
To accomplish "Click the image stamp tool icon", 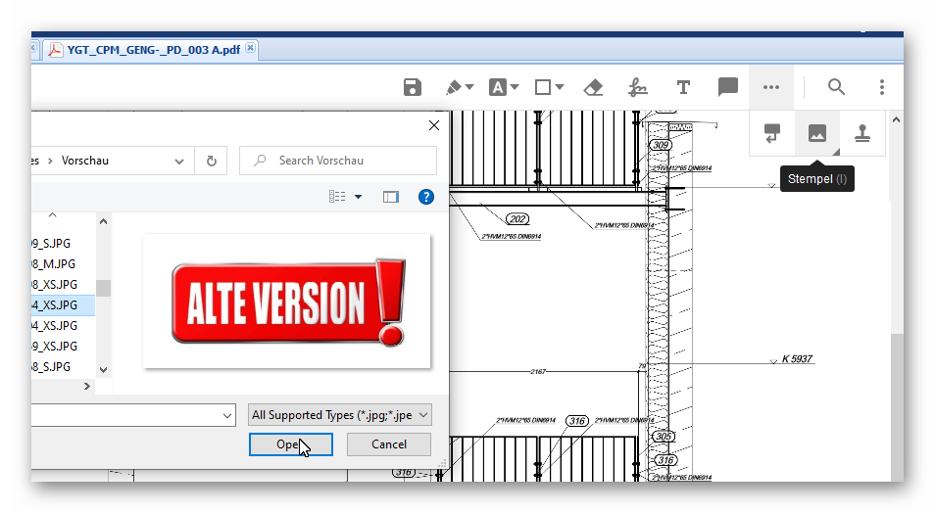I will (x=817, y=134).
